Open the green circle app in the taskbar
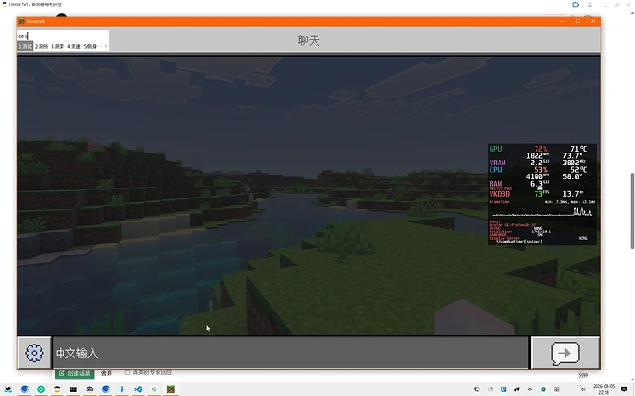The height and width of the screenshot is (396, 635). click(x=40, y=390)
